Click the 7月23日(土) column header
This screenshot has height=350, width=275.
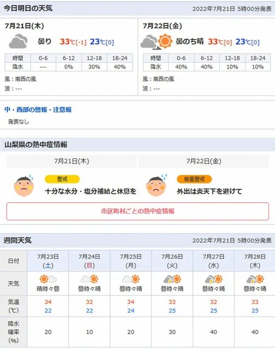point(48,261)
